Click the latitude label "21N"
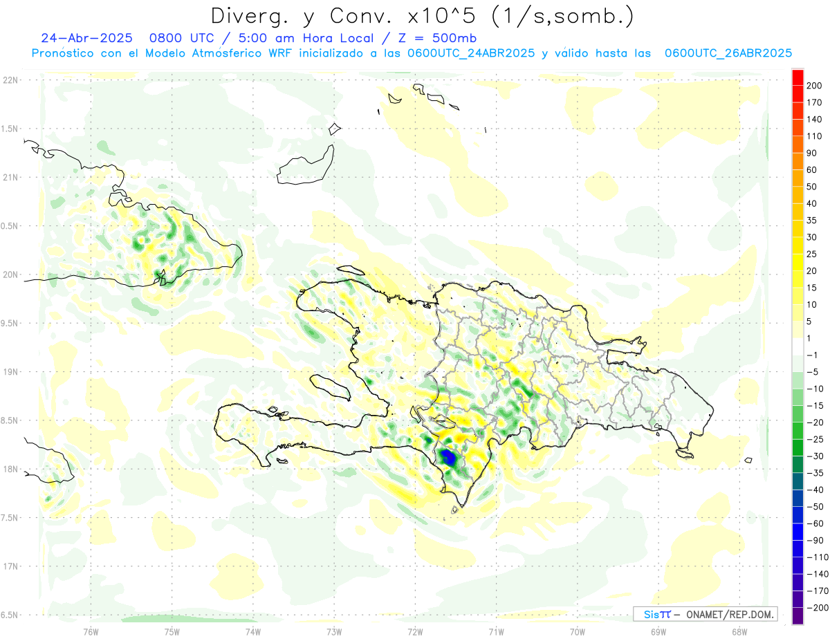This screenshot has width=830, height=641. pyautogui.click(x=10, y=177)
